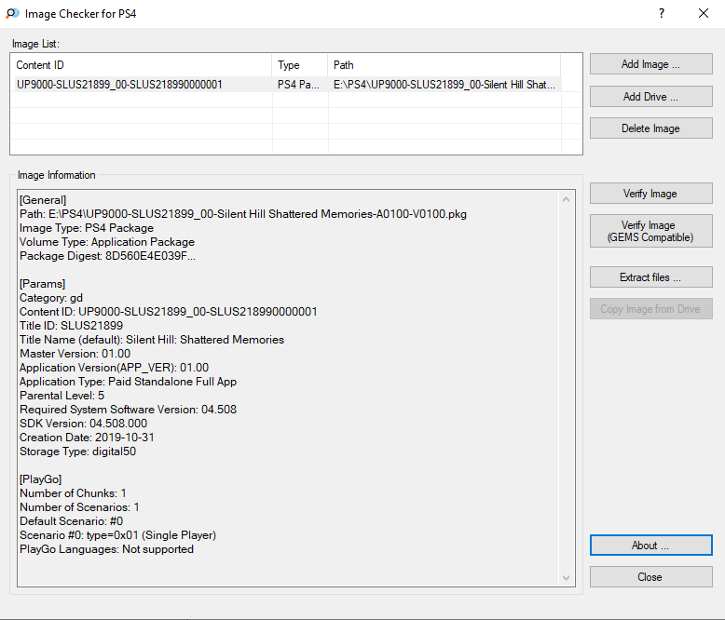Click the Storage Type: digital50 line
The width and height of the screenshot is (725, 620).
(77, 451)
